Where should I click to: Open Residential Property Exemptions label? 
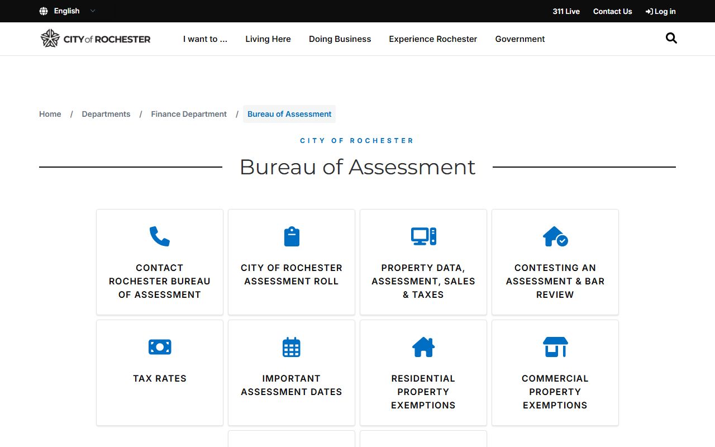point(423,392)
